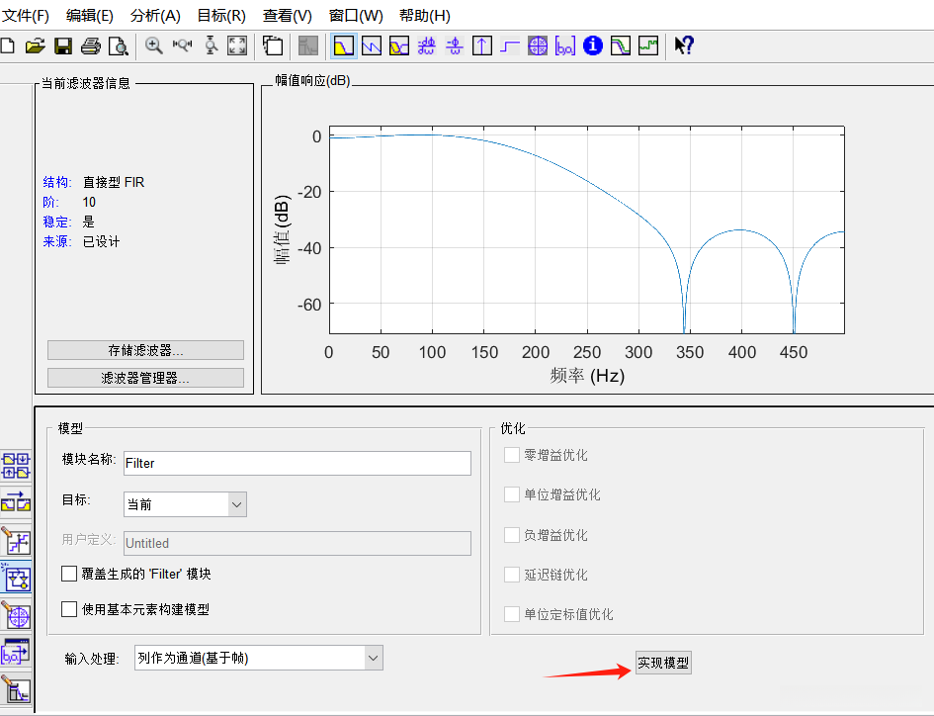This screenshot has height=716, width=934.
Task: Click the 存储滤波器... button
Action: pos(145,350)
